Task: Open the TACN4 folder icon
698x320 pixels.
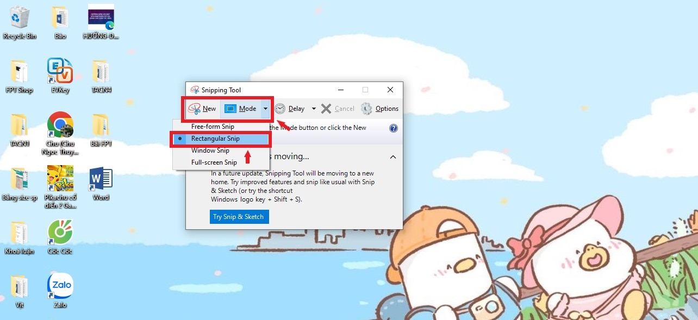Action: coord(101,76)
